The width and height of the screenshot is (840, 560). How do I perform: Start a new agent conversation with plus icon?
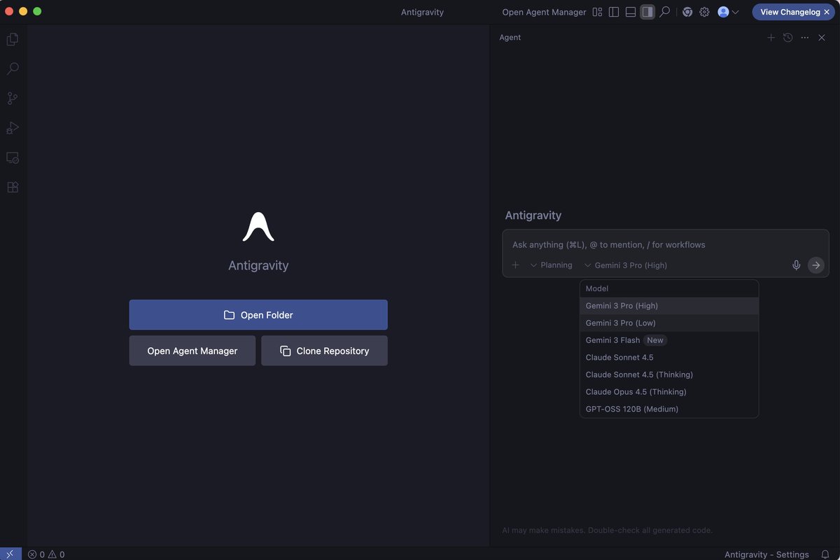coord(771,38)
